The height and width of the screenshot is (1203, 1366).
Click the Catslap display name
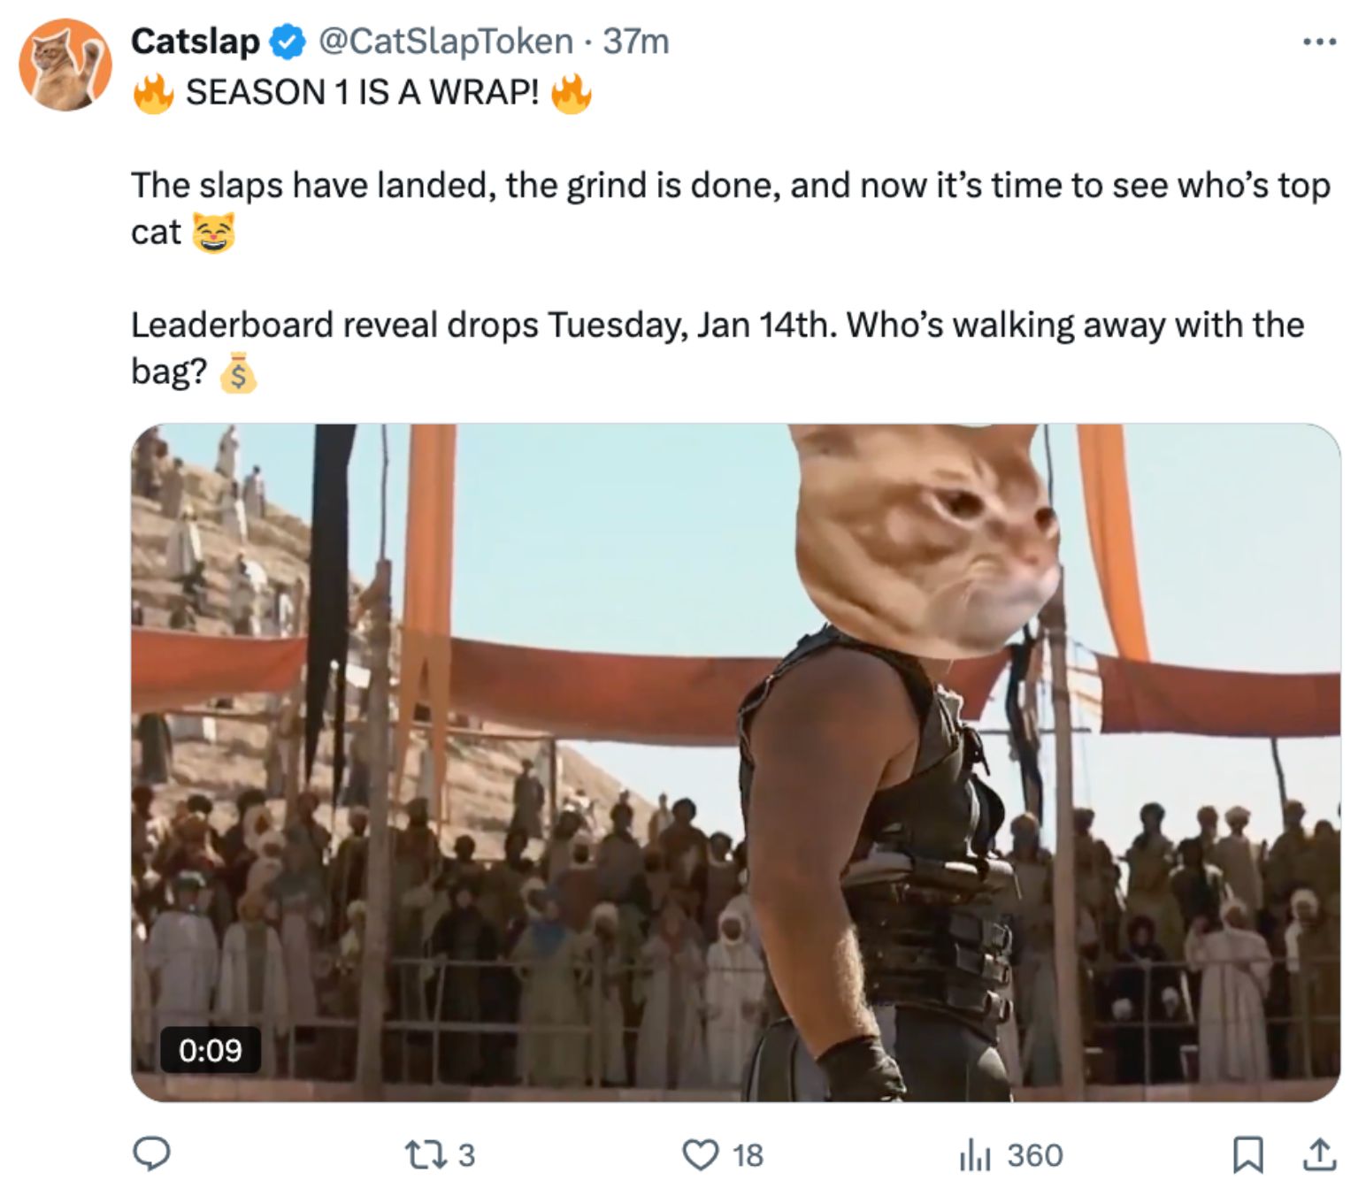pyautogui.click(x=195, y=42)
